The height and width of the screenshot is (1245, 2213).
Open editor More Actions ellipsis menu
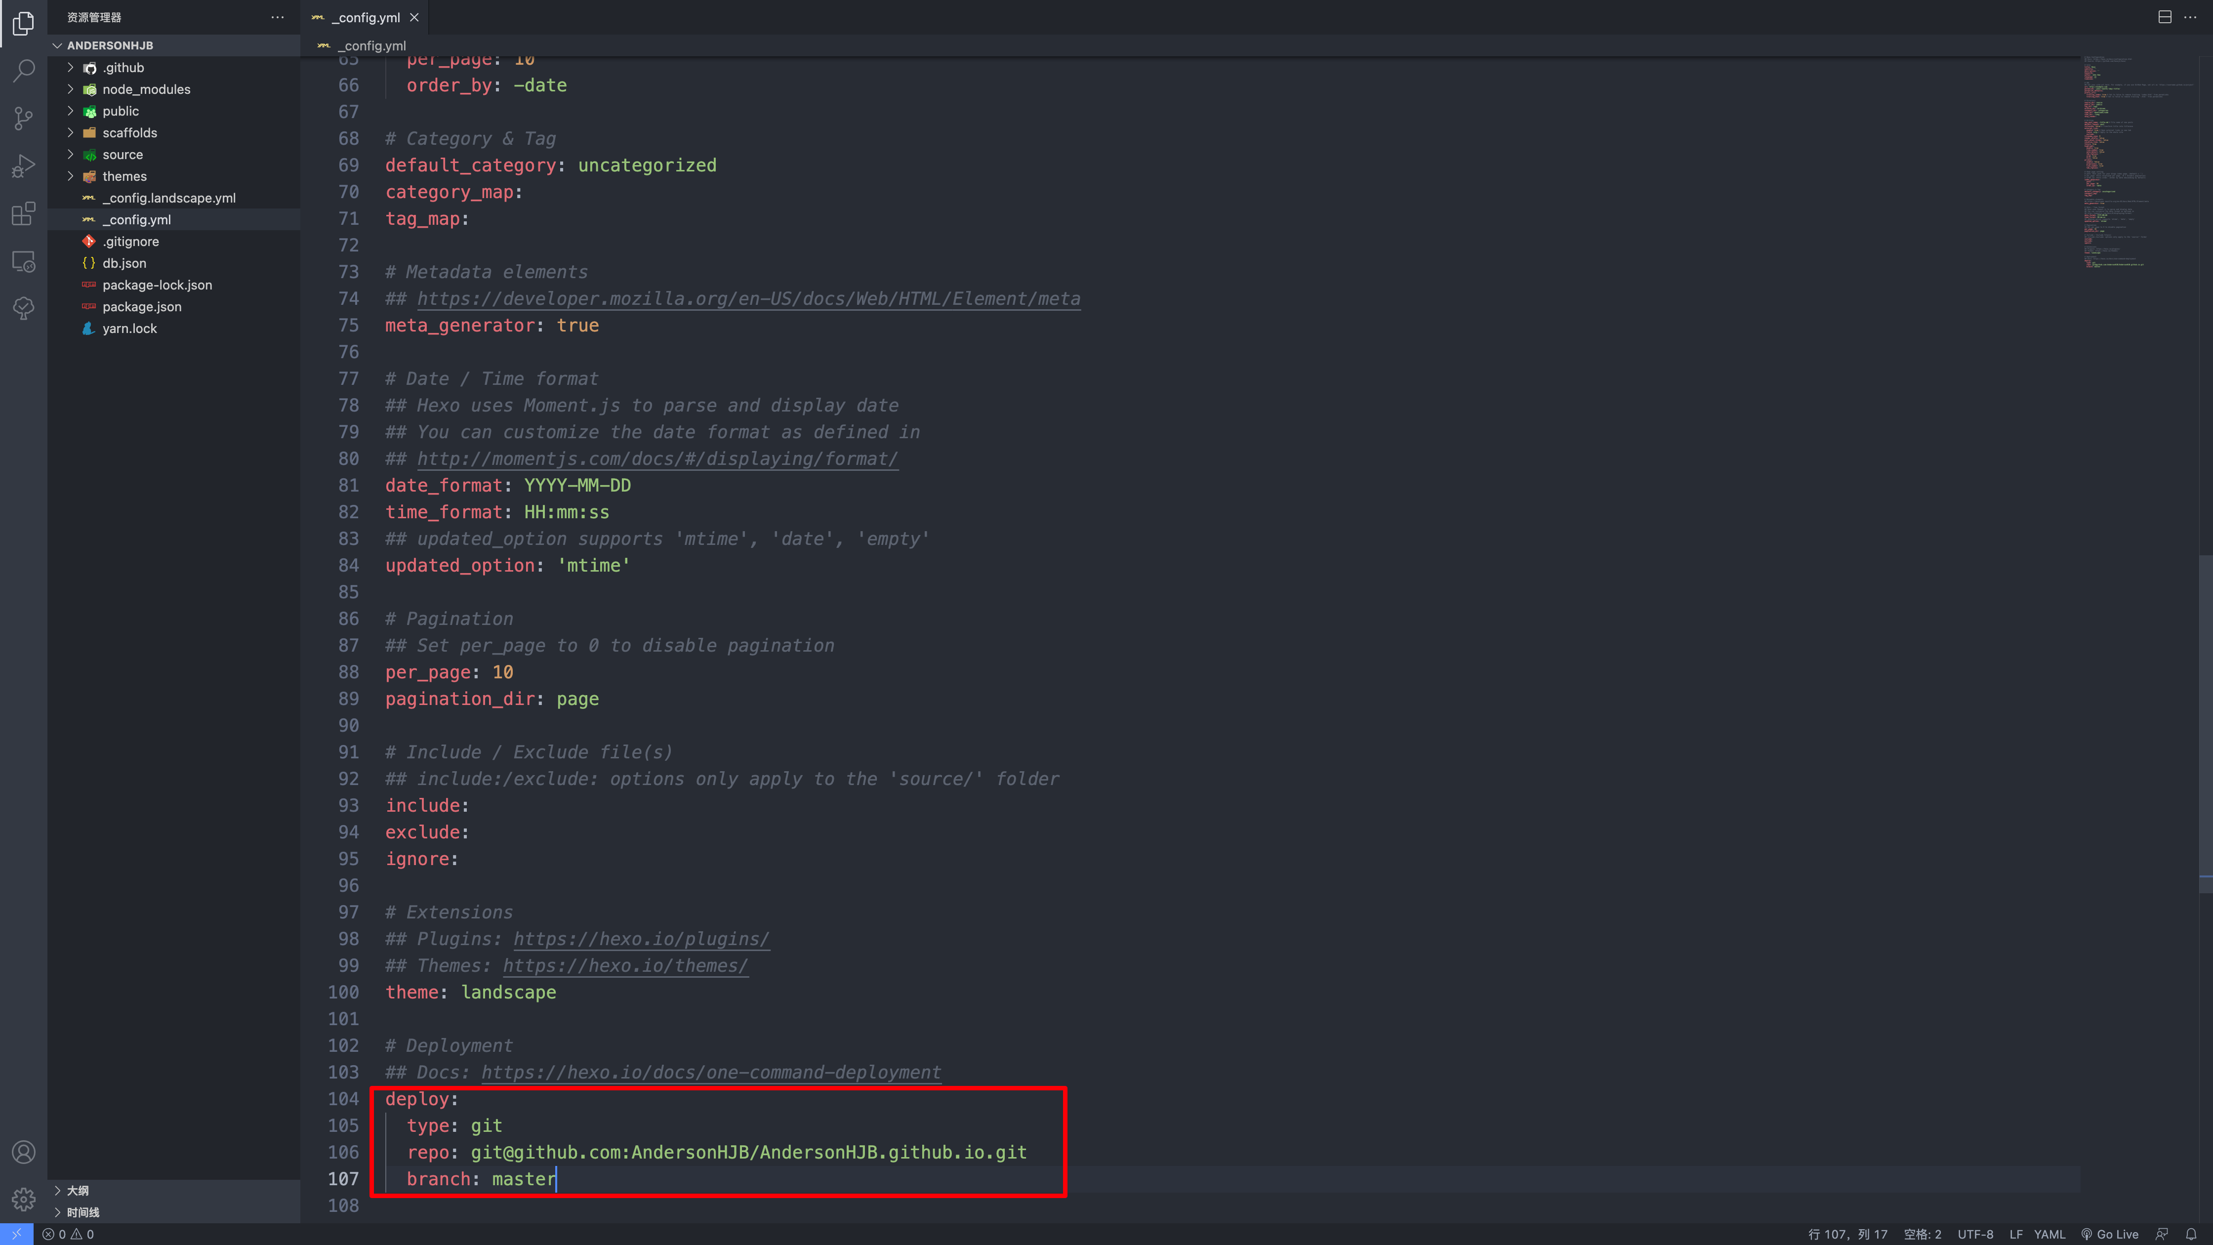(x=2190, y=17)
